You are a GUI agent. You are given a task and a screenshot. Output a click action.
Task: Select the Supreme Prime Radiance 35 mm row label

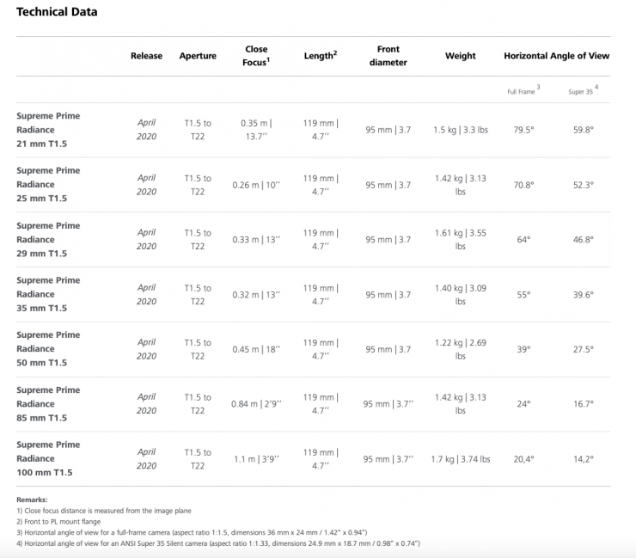pos(48,294)
